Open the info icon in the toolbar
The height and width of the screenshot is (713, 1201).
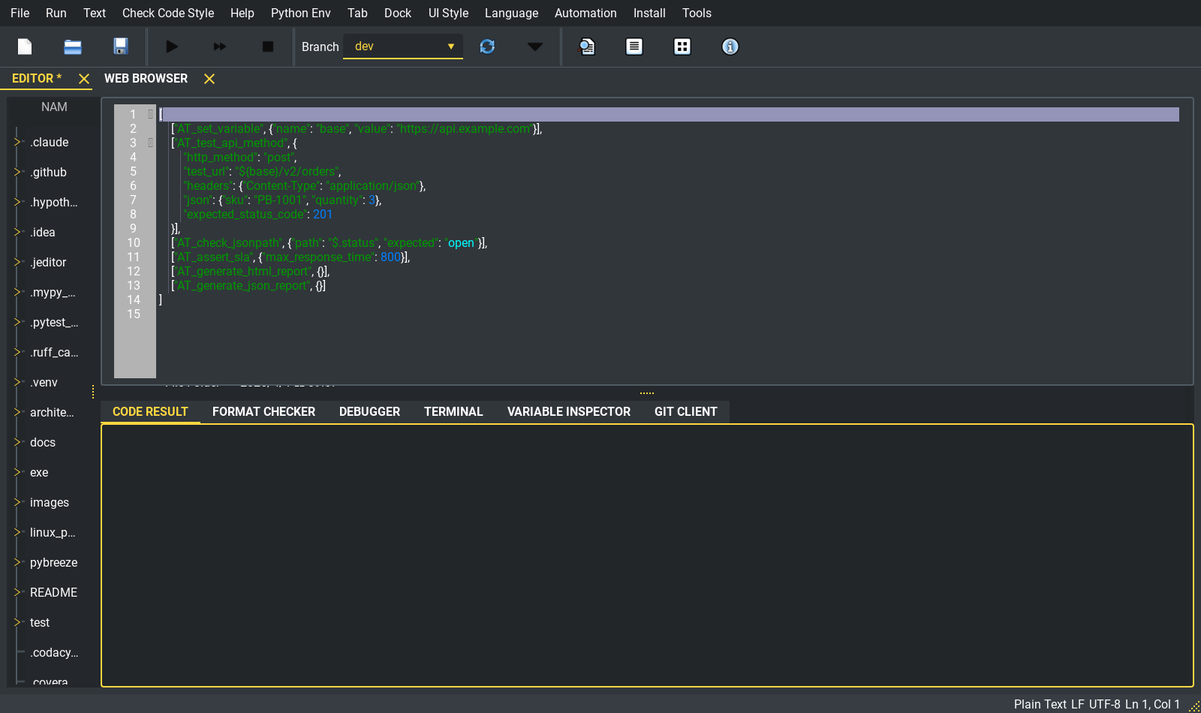(x=730, y=47)
